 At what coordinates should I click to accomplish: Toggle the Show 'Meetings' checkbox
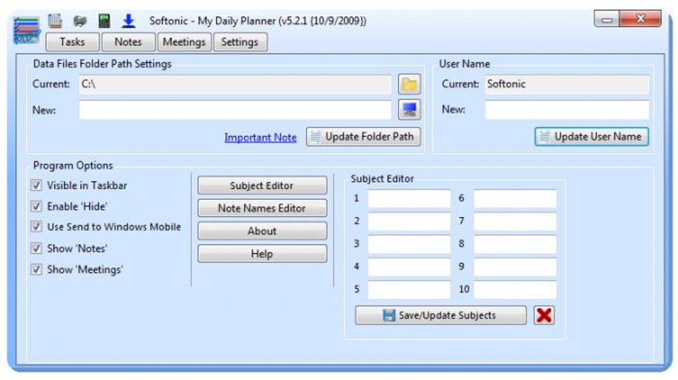[x=37, y=270]
